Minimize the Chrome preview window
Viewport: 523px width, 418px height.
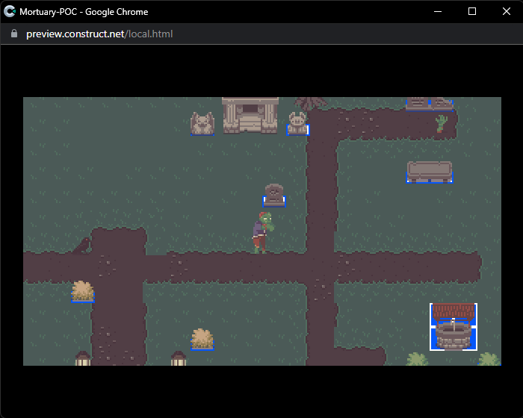point(438,12)
